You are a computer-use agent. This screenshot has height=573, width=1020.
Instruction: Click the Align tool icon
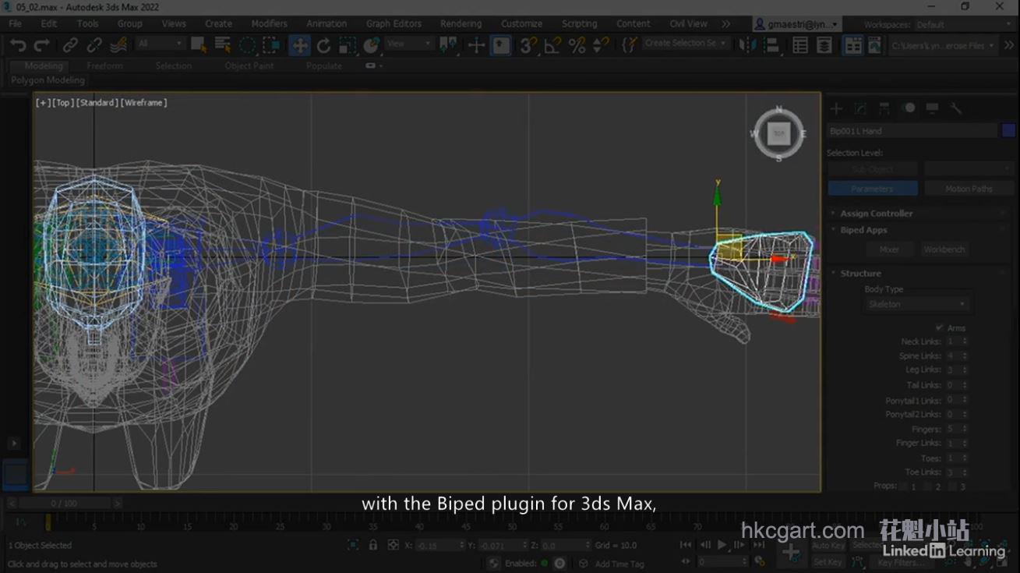coord(771,45)
